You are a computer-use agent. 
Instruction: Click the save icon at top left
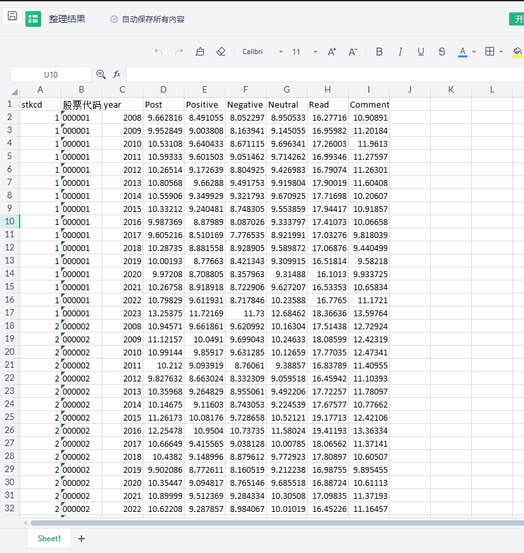click(12, 16)
